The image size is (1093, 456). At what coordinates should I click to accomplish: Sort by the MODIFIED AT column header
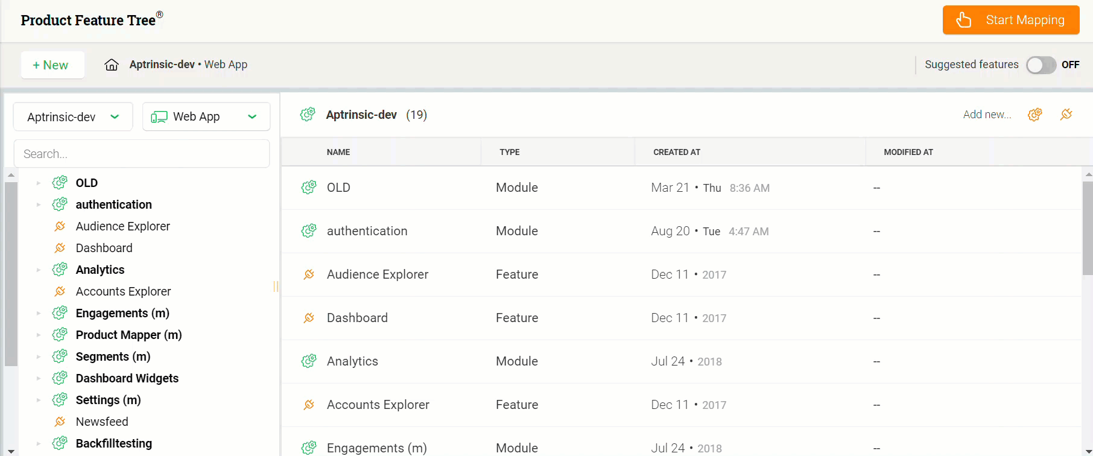pos(908,152)
